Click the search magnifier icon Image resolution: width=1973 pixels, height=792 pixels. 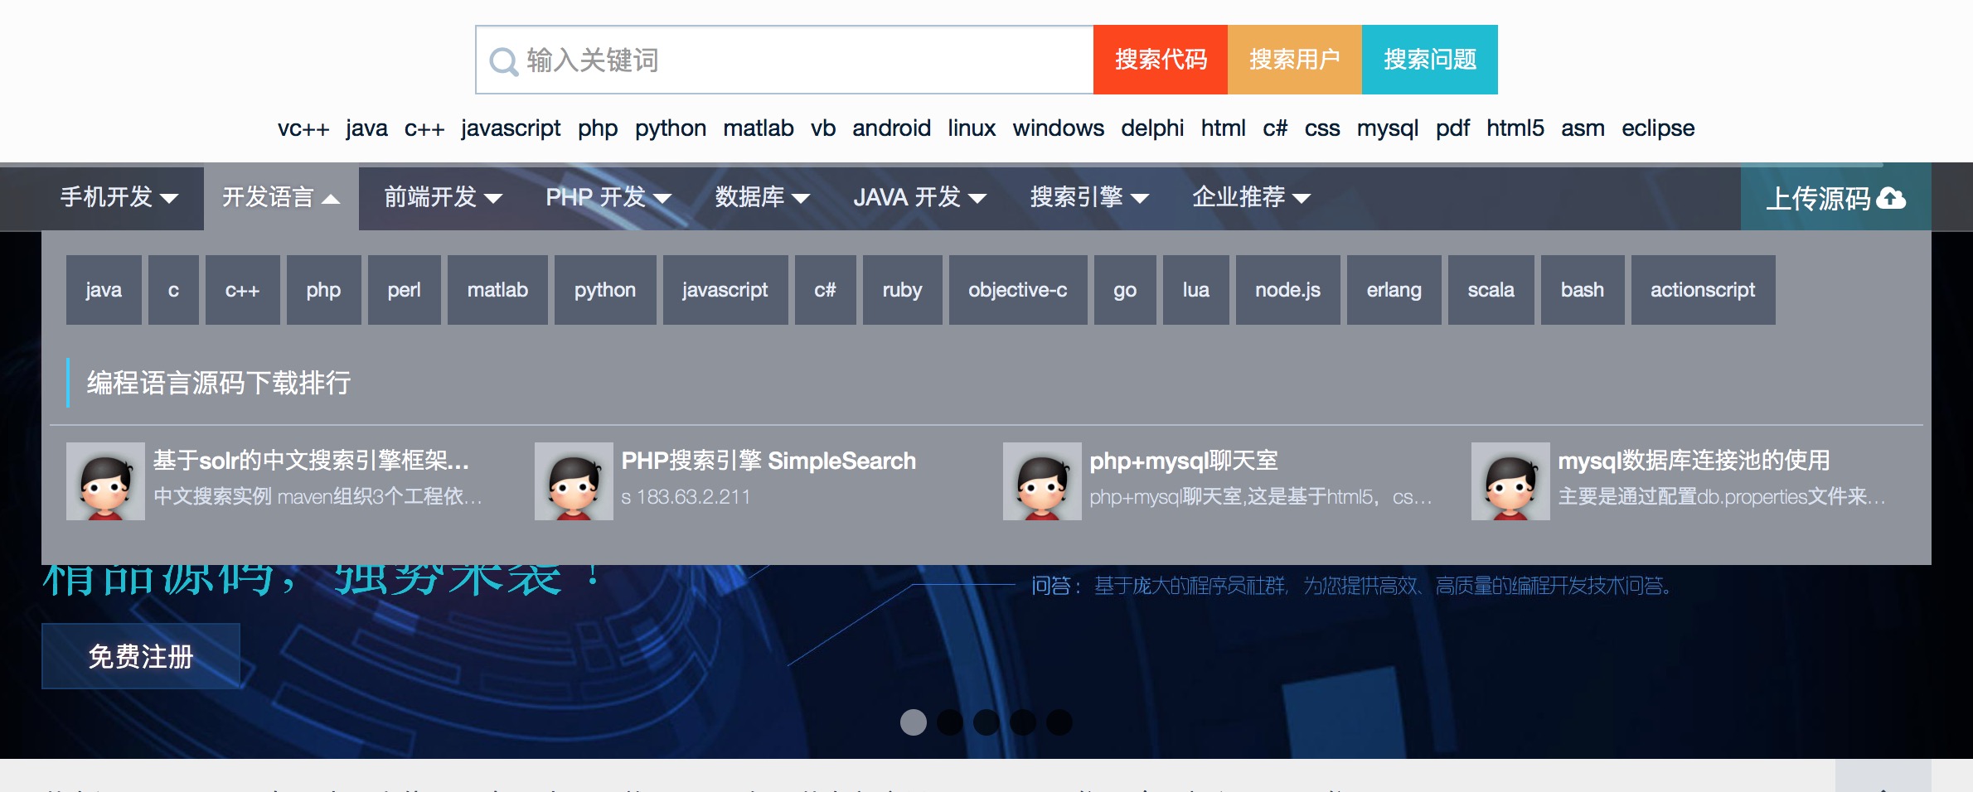(x=503, y=61)
